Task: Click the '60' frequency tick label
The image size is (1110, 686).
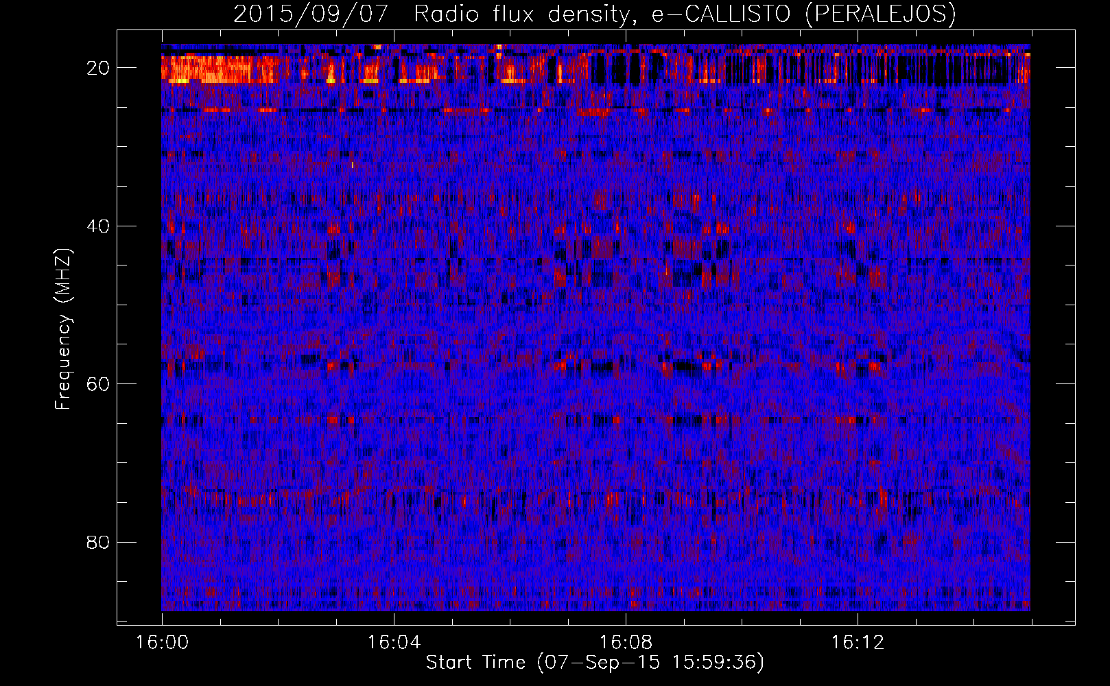Action: 98,383
